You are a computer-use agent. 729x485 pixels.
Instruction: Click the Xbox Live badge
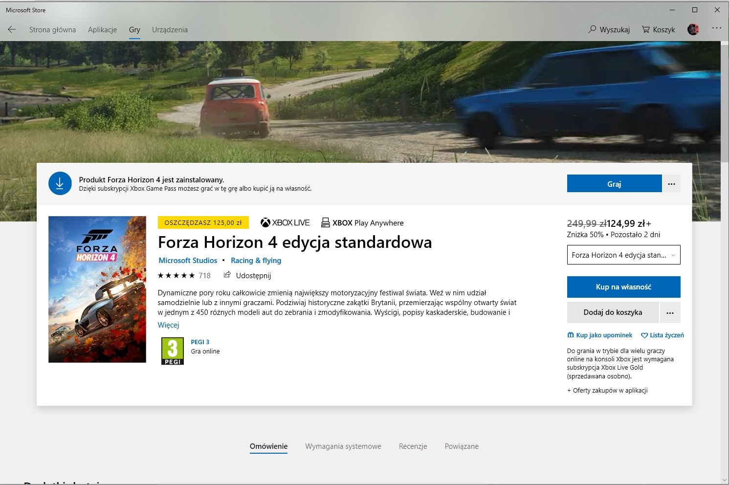[x=285, y=223]
